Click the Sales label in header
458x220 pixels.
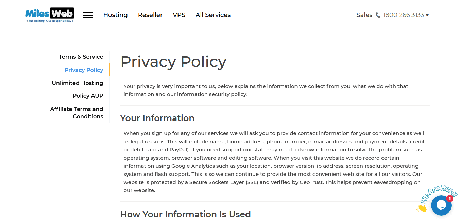(x=364, y=15)
